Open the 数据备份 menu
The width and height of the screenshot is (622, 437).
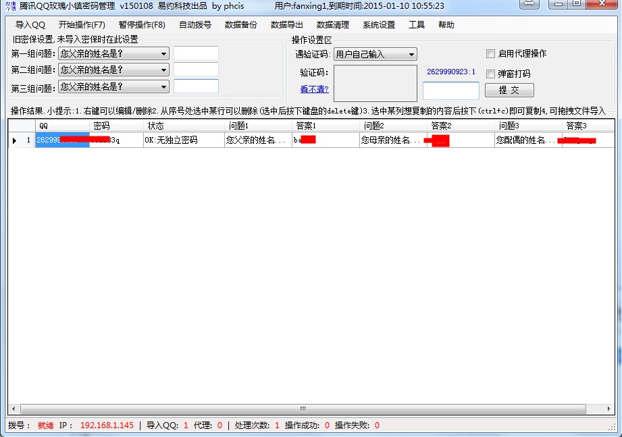[241, 25]
